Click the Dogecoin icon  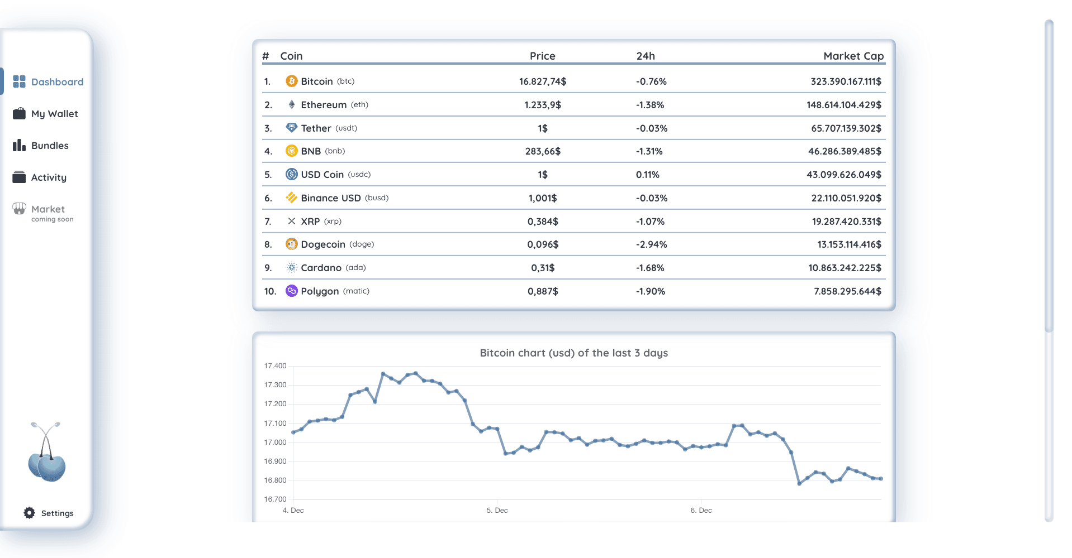291,244
